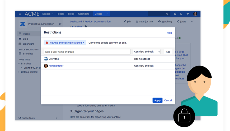230x131 pixels.
Task: Open the more create options ellipsis
Action: coord(107,14)
